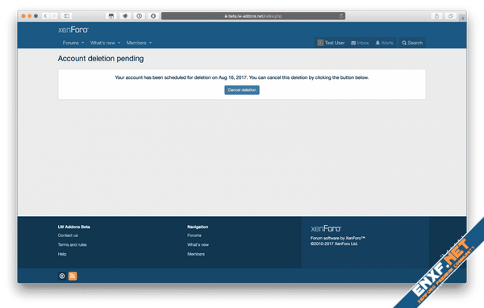The image size is (484, 308).
Task: Open Members link in footer Navigation
Action: 196,254
